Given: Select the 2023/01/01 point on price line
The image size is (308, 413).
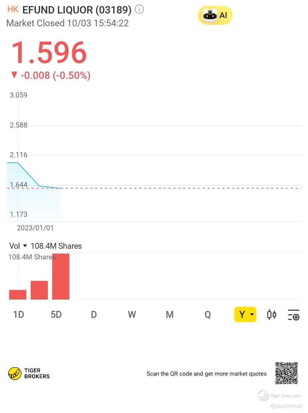Looking at the screenshot, I should pos(18,163).
